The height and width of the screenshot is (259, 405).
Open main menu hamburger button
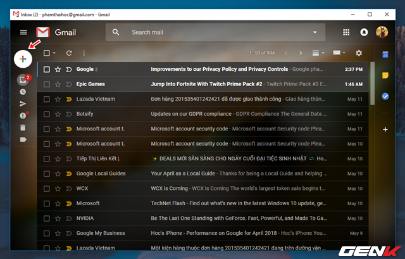(x=23, y=32)
